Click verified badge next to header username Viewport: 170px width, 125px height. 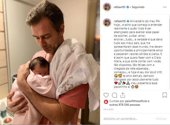[128, 7]
